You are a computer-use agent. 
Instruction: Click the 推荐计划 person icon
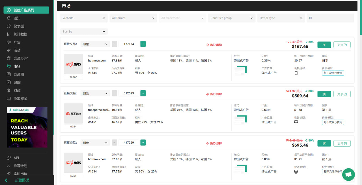[x=9, y=166]
